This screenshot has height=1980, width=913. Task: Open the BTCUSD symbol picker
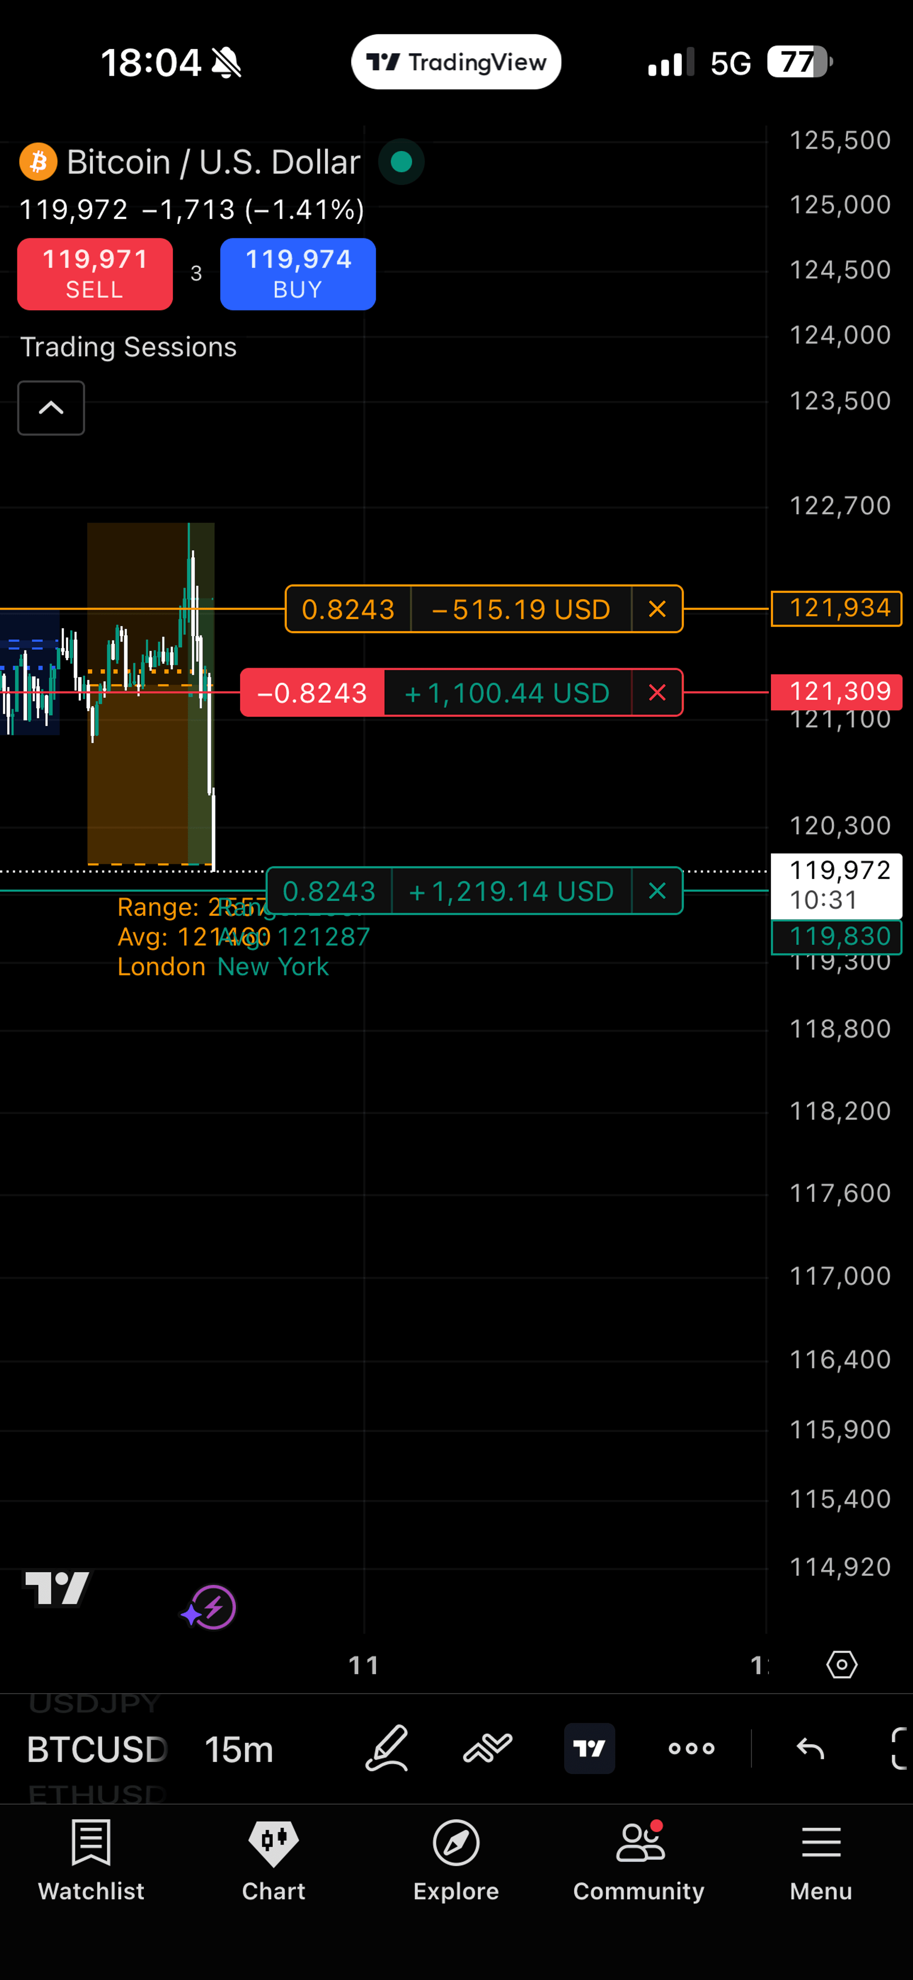97,1749
